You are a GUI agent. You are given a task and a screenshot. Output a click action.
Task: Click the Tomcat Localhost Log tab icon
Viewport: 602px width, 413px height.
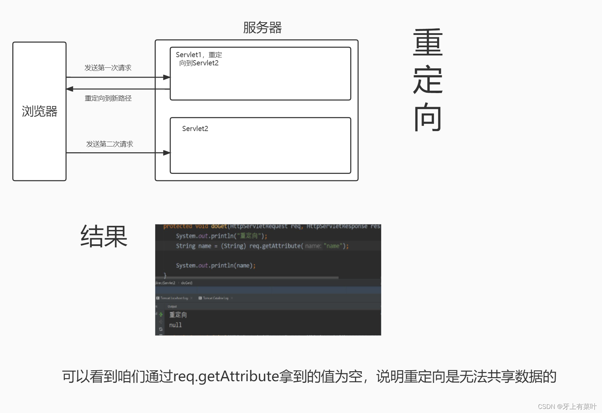pyautogui.click(x=158, y=298)
